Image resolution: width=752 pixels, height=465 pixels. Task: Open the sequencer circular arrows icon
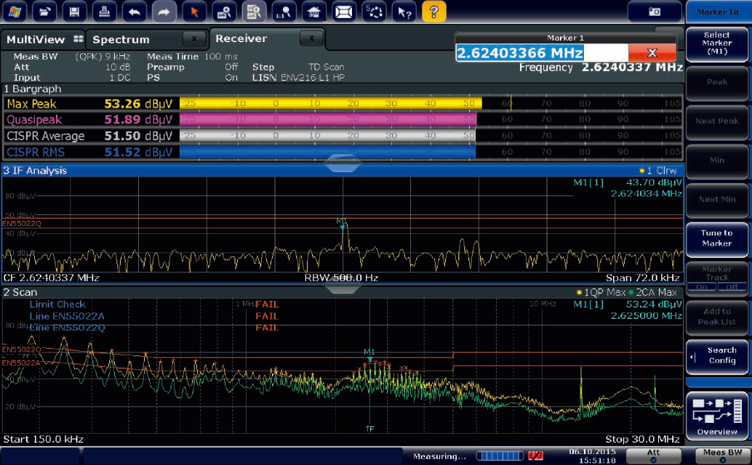(x=374, y=11)
